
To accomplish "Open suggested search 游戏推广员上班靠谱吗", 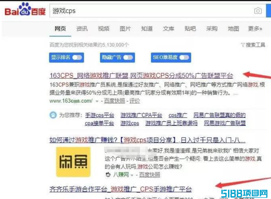I will pos(171,123).
